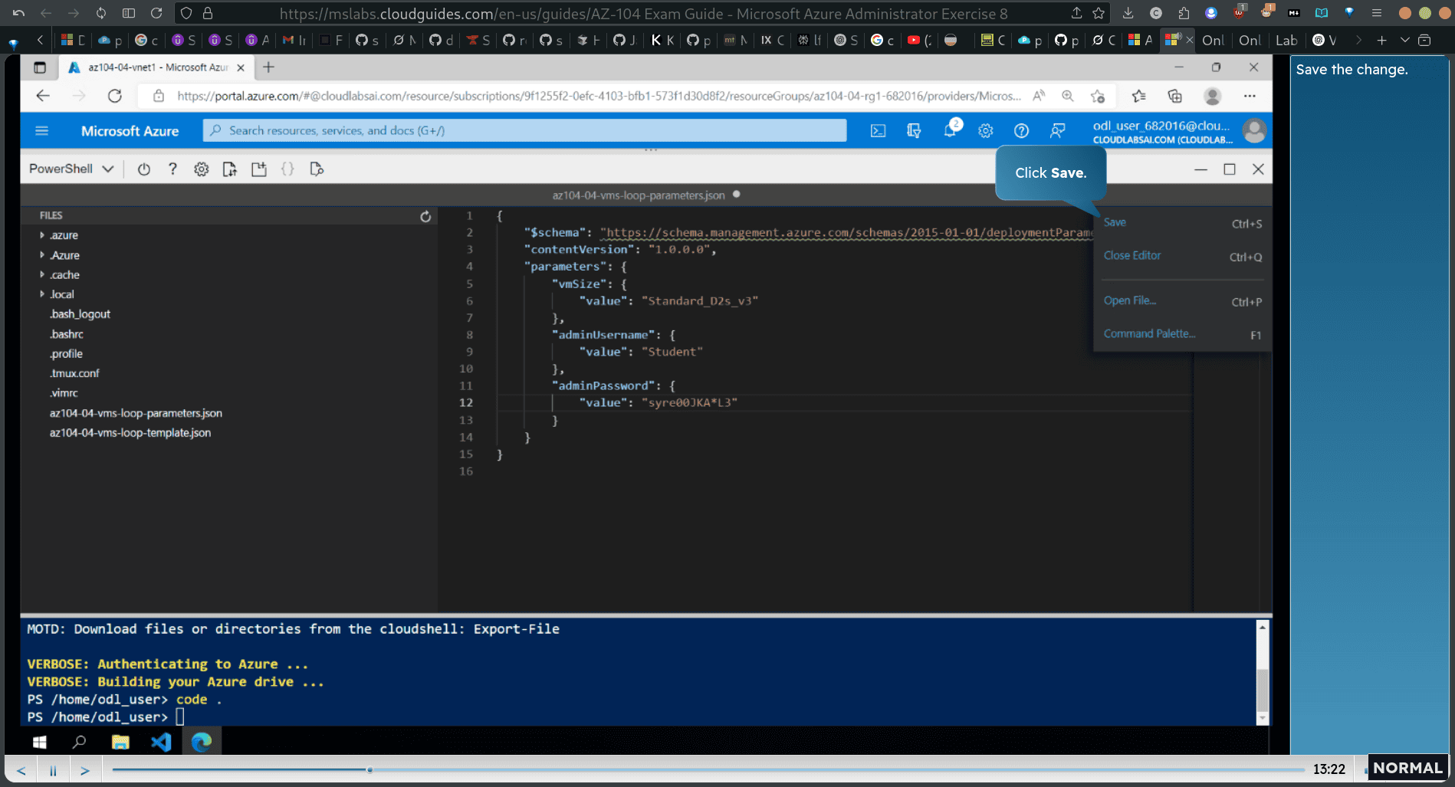Refresh the FILES explorer list
Viewport: 1455px width, 787px height.
(x=425, y=216)
